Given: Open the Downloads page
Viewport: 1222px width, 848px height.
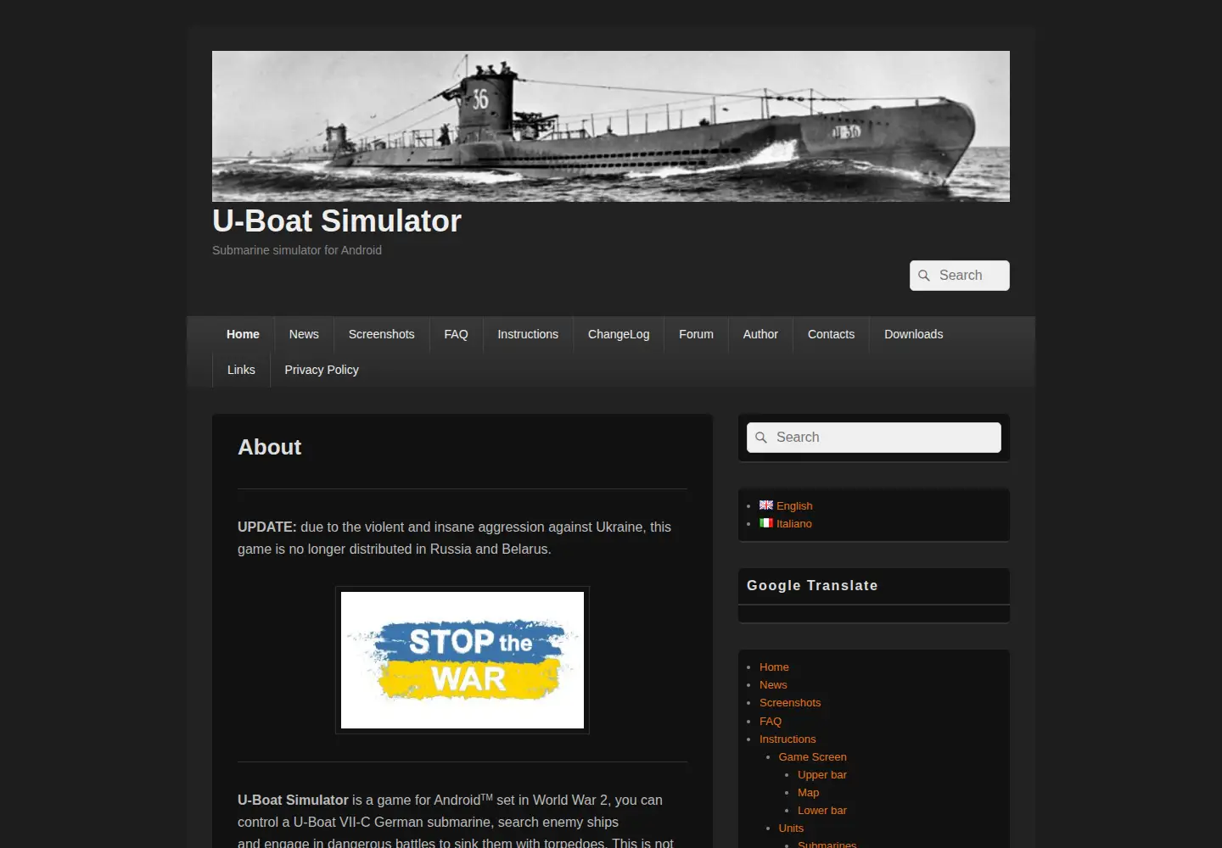Looking at the screenshot, I should pyautogui.click(x=914, y=334).
